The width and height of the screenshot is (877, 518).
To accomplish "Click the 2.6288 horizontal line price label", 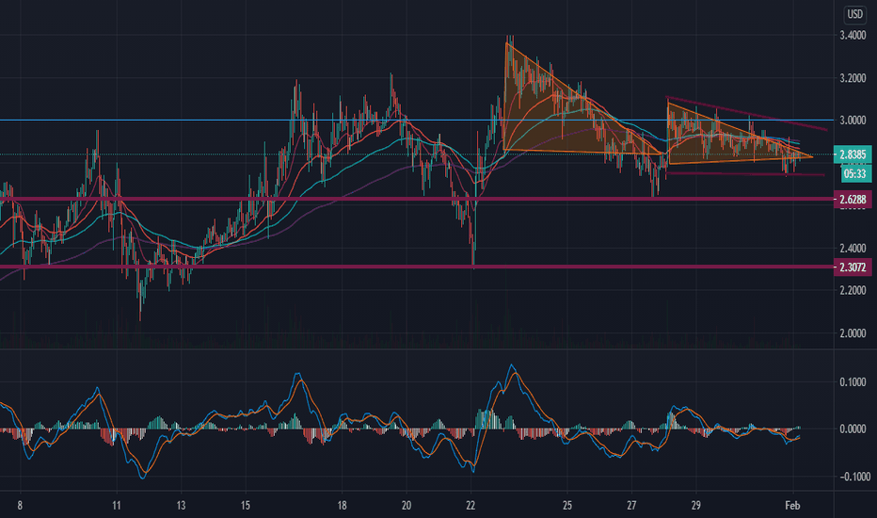I will pyautogui.click(x=853, y=200).
